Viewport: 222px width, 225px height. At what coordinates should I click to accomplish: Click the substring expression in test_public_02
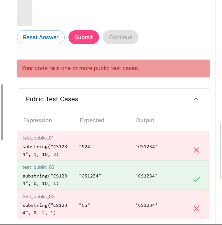(45, 179)
